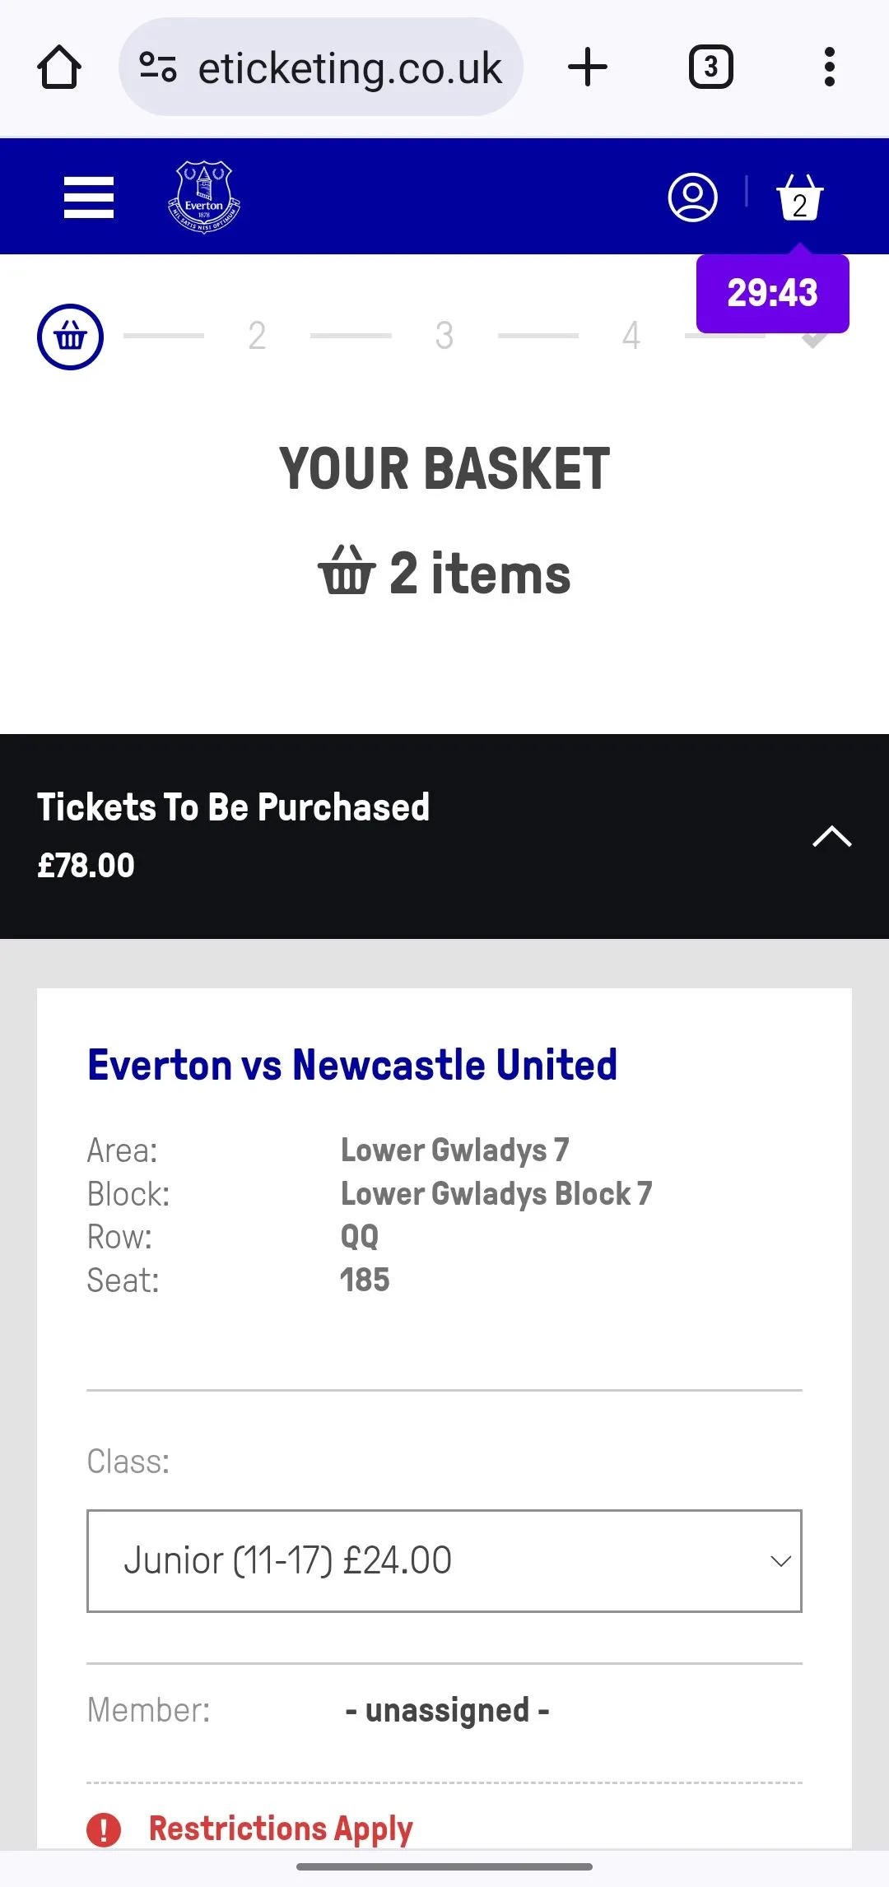Collapse the Tickets To Be Purchased section

tap(831, 836)
